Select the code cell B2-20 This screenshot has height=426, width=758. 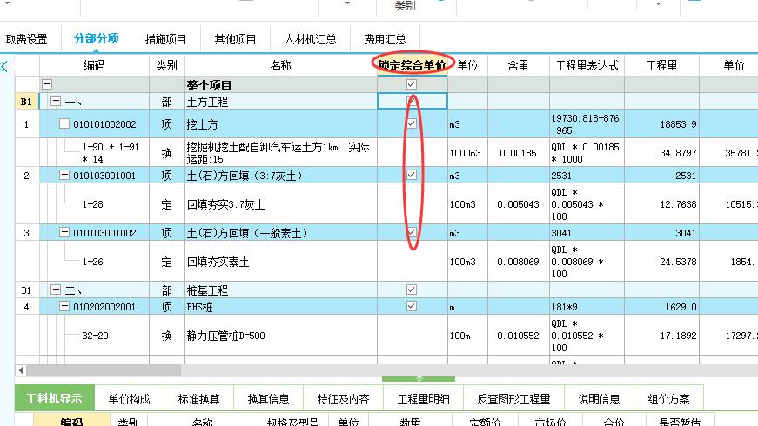click(95, 336)
